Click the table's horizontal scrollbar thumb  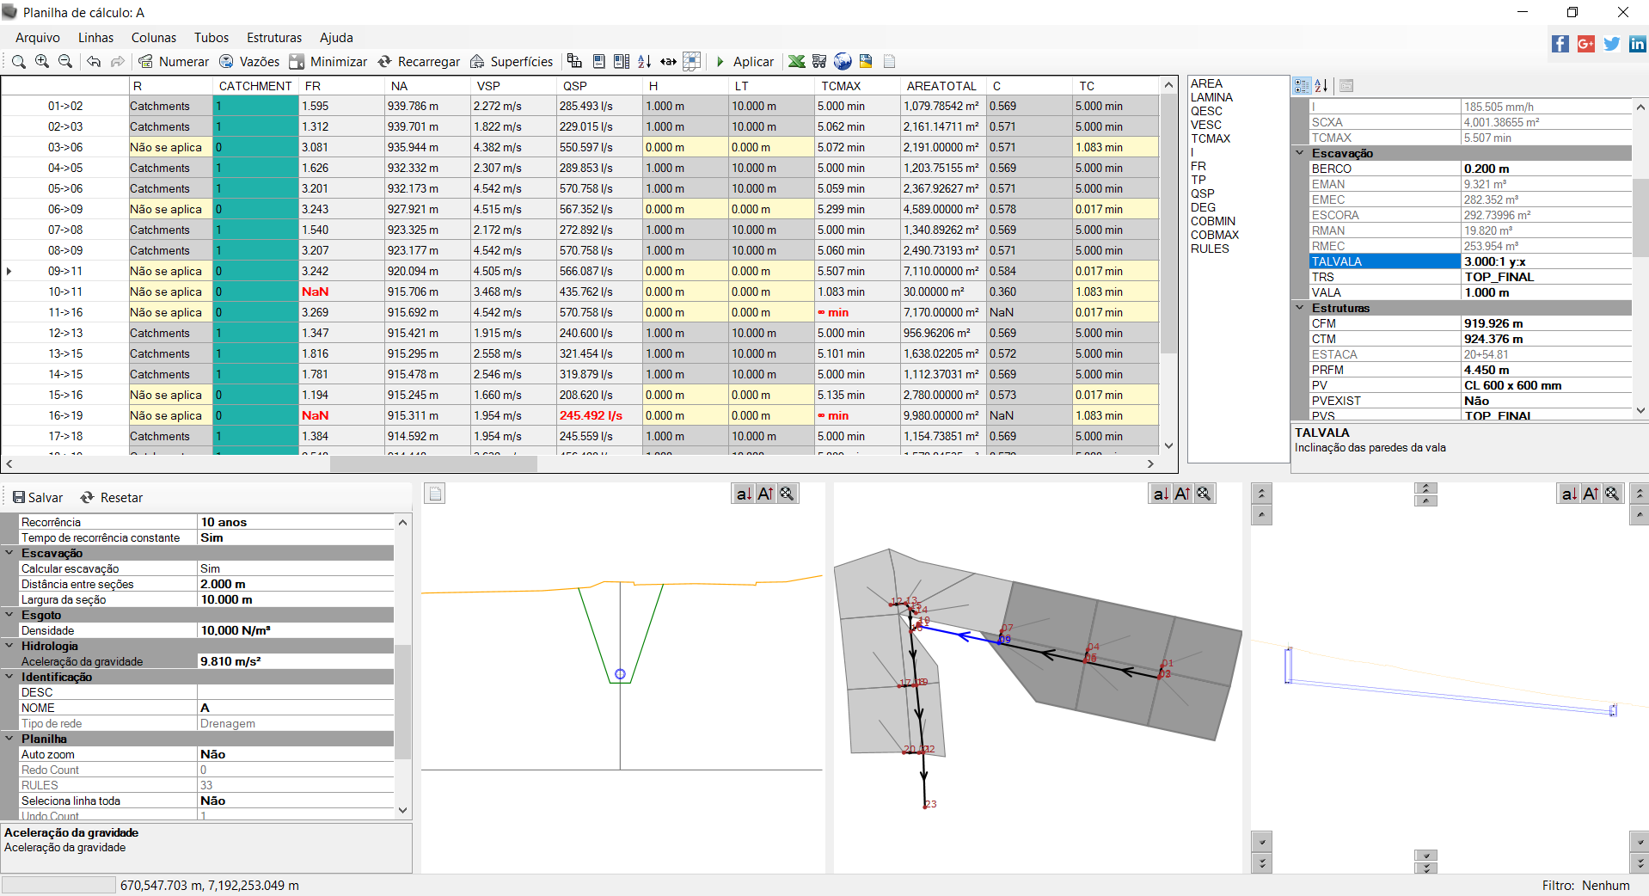433,463
